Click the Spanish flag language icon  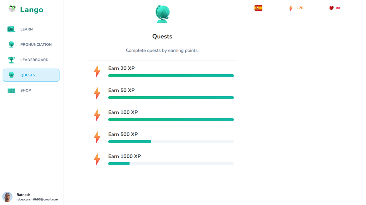point(258,8)
